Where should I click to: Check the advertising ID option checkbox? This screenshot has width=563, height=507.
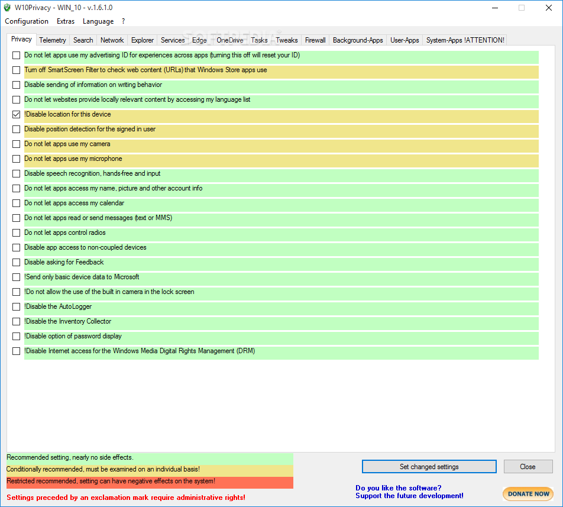[16, 55]
